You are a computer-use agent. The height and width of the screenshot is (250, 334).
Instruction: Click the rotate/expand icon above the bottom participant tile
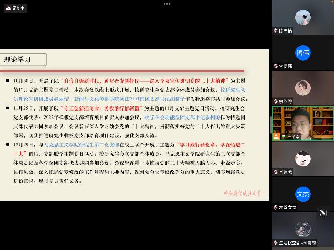323,212
